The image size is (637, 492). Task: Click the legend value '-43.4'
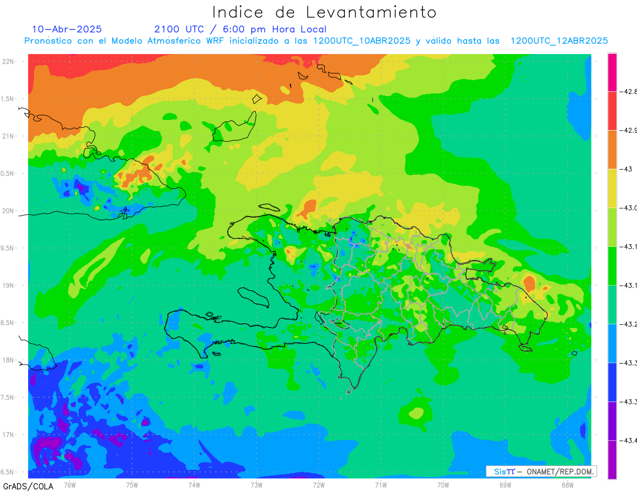point(630,441)
